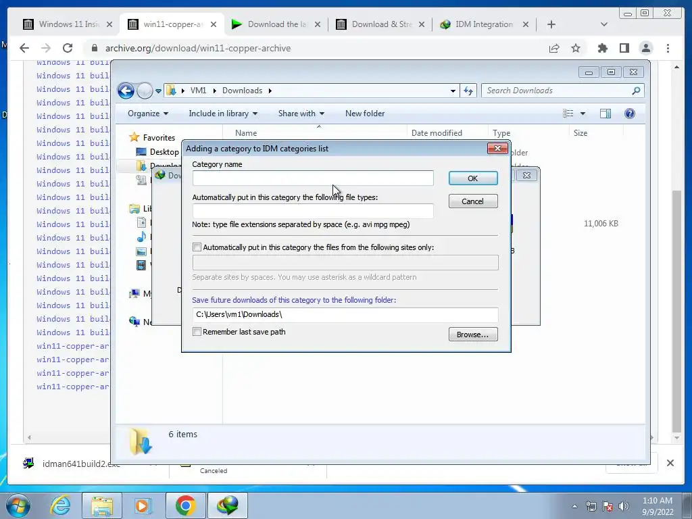Sort by the Date modified column header
The image size is (692, 519).
tap(437, 133)
